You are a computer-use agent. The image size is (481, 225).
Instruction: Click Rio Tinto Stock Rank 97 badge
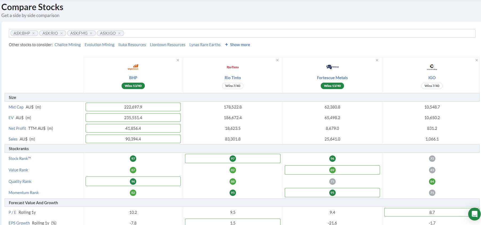(233, 159)
